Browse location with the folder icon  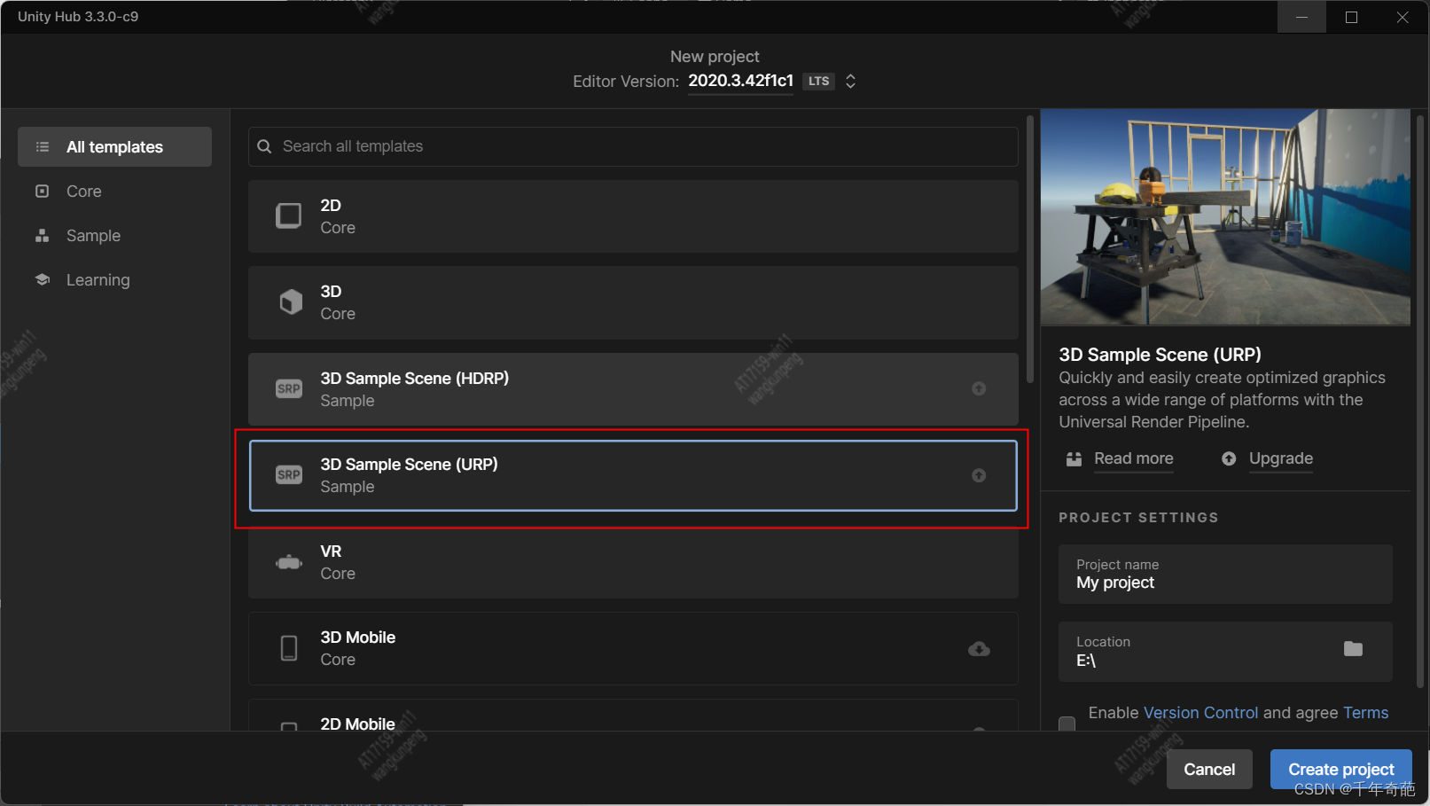click(1353, 649)
